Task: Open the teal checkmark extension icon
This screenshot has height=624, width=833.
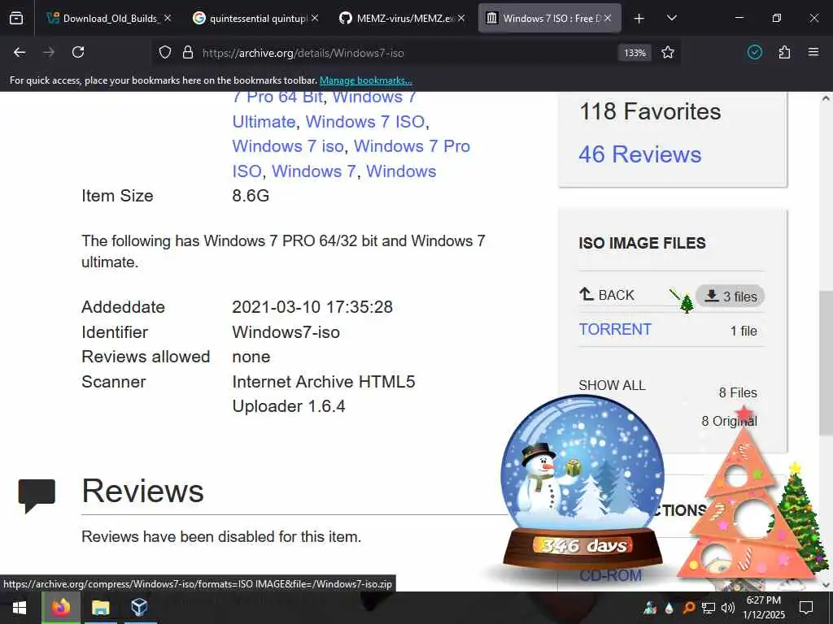Action: (x=755, y=52)
